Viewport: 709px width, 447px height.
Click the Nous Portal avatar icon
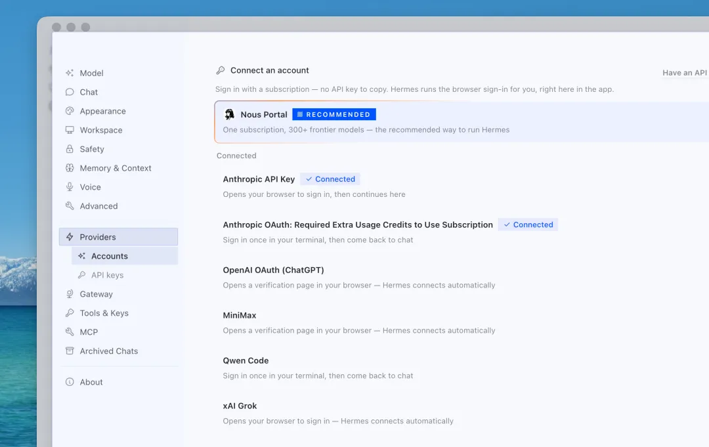click(x=230, y=114)
